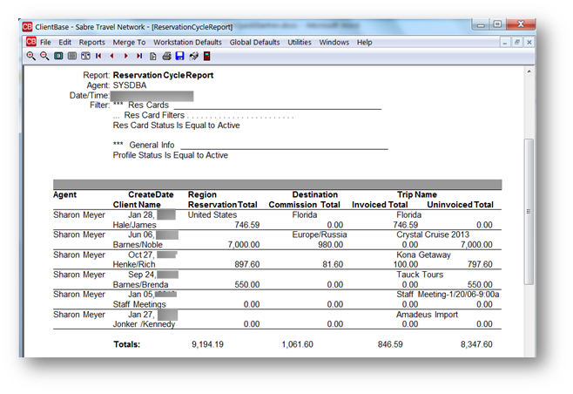Click the CB icon in menu bar
The image size is (573, 394).
point(30,42)
